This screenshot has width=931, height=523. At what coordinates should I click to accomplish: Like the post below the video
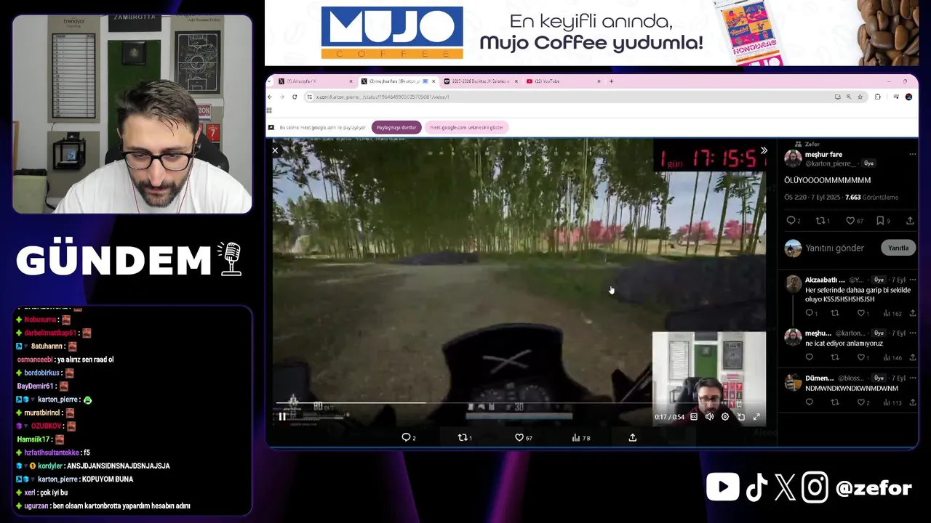[523, 437]
